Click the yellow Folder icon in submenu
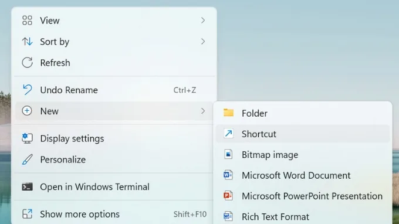This screenshot has width=399, height=224. pos(228,113)
